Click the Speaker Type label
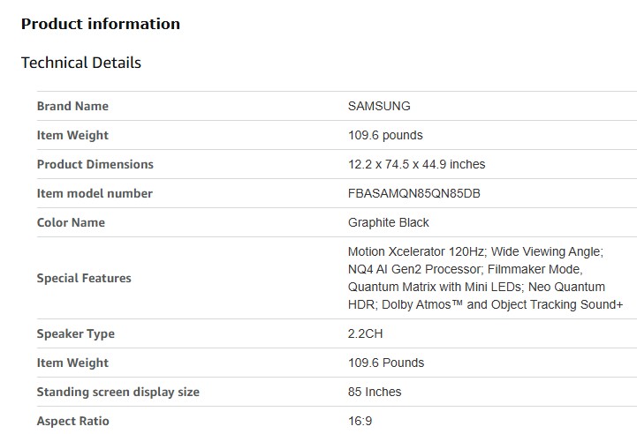 (75, 333)
